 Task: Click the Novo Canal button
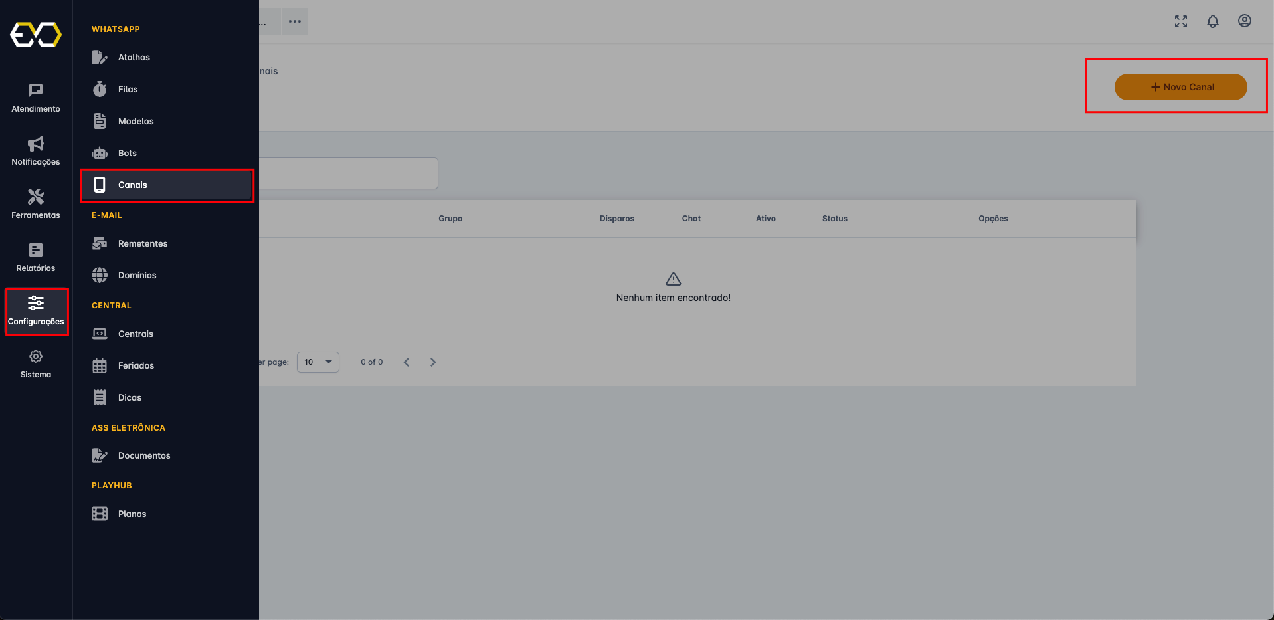point(1180,87)
